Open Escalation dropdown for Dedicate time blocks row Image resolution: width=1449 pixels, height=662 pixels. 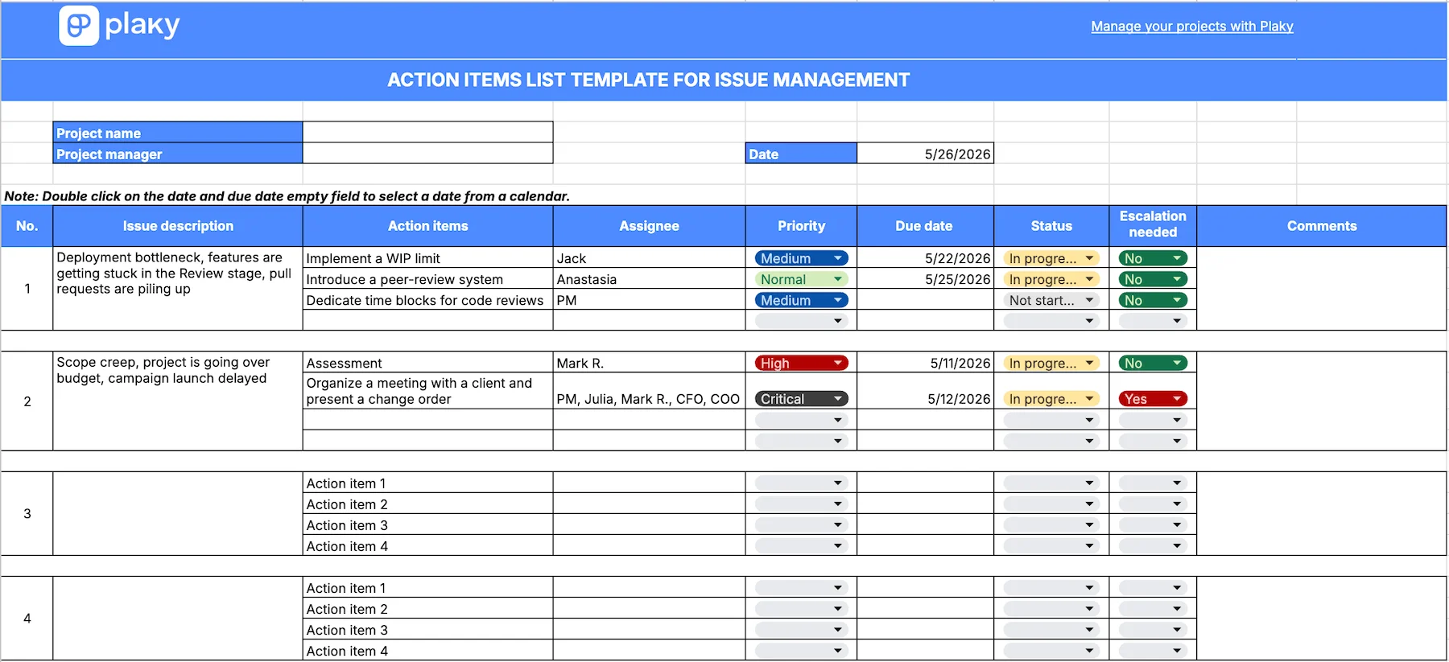[1153, 300]
